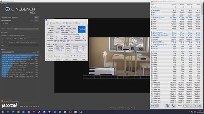The height and width of the screenshot is (114, 204).
Task: Select the CPU Package Power row in HWiNFO
Action: (176, 18)
